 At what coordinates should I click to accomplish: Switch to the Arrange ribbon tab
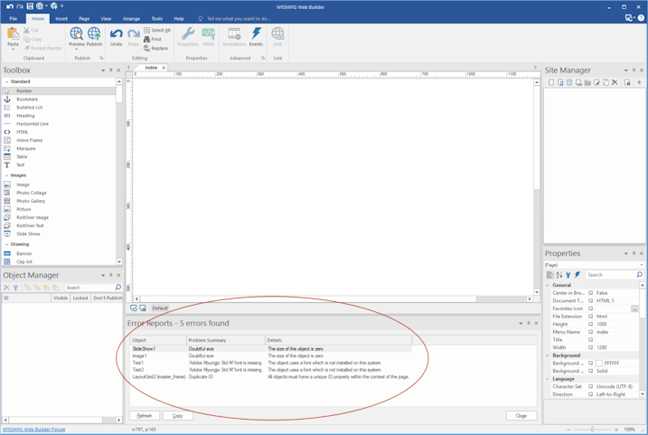pos(131,19)
